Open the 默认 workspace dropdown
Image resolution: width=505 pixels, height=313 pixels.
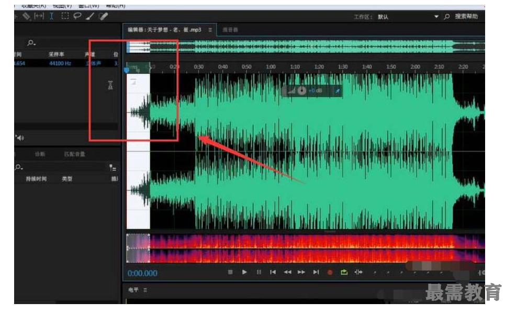[x=436, y=17]
